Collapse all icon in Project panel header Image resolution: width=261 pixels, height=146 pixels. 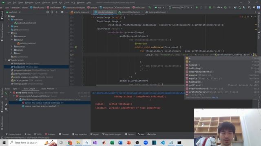[56, 12]
